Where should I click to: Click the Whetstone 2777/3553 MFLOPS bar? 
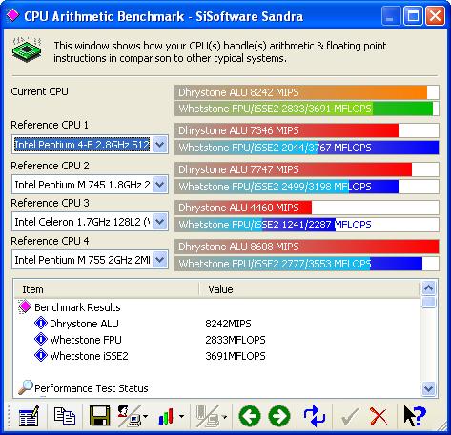pos(307,264)
